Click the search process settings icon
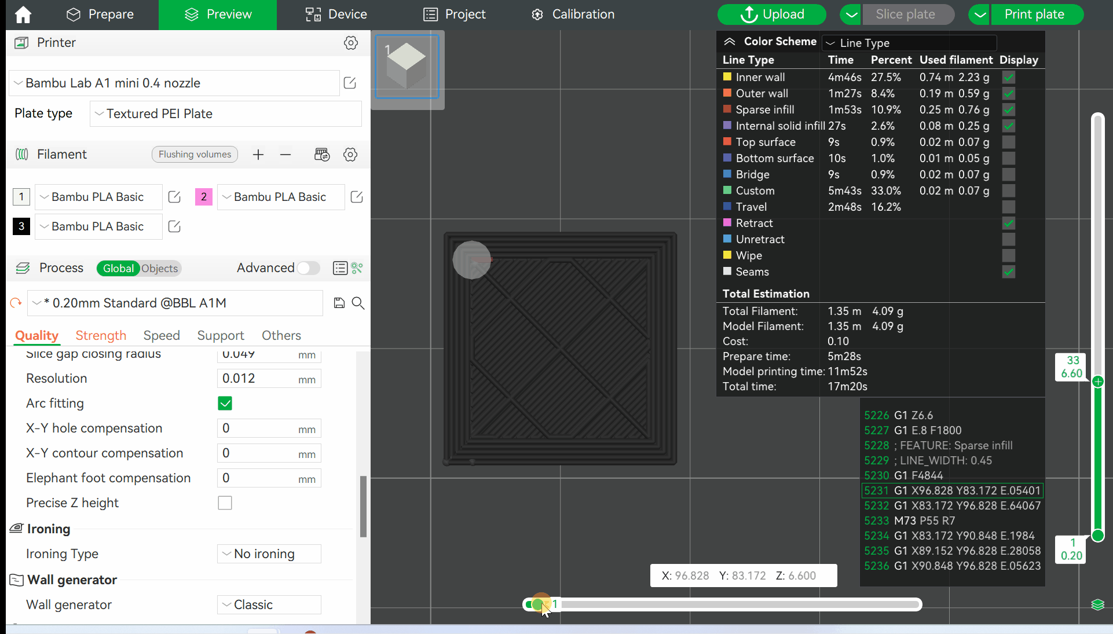This screenshot has width=1113, height=634. [x=357, y=303]
